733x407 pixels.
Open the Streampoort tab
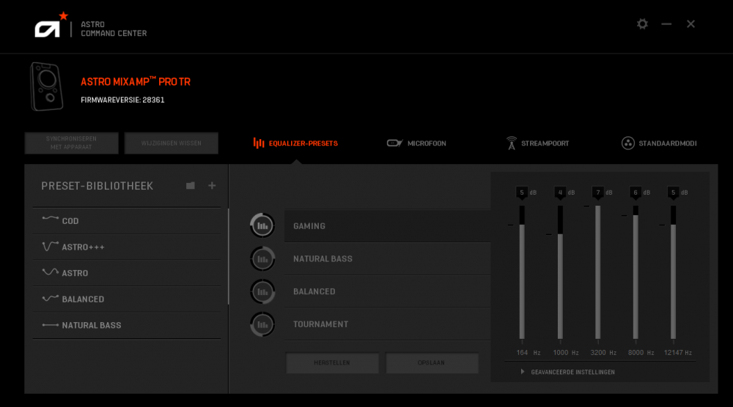pos(537,143)
